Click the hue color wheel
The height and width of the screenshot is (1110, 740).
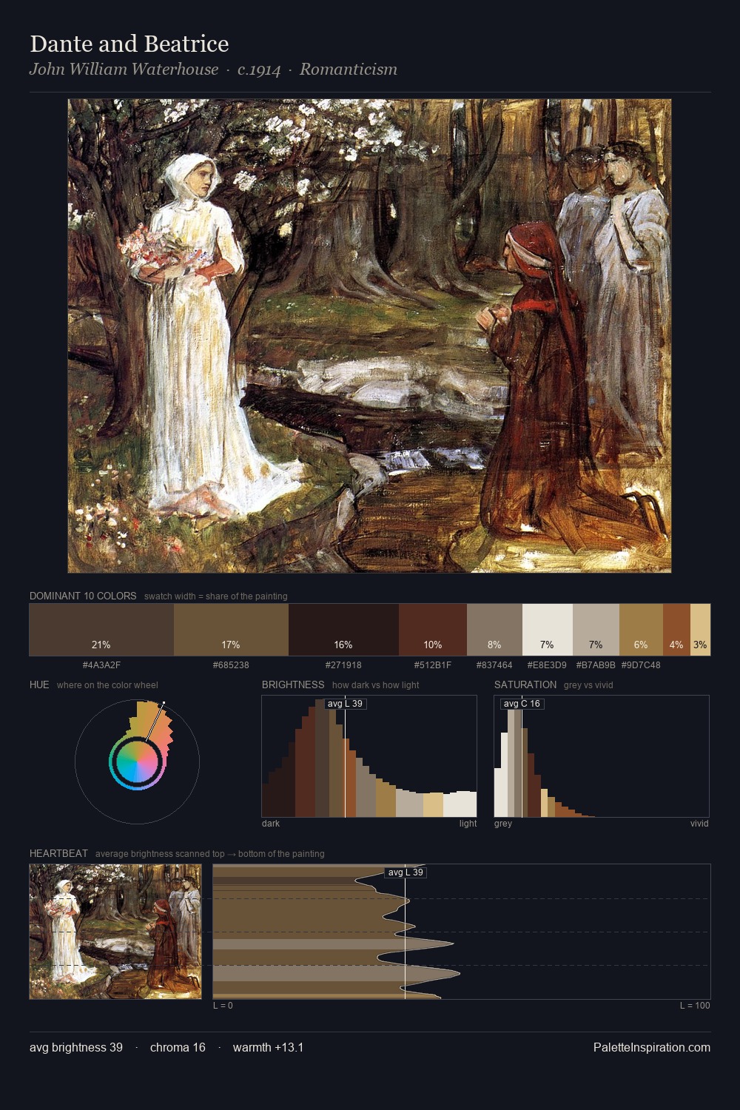click(x=137, y=761)
